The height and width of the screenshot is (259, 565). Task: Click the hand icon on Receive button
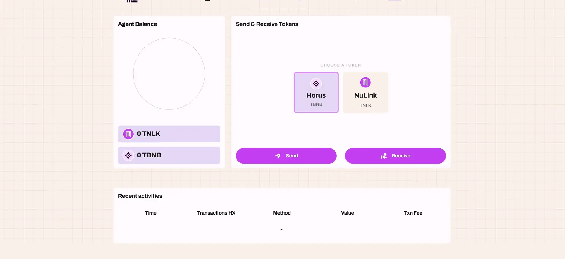(x=384, y=156)
